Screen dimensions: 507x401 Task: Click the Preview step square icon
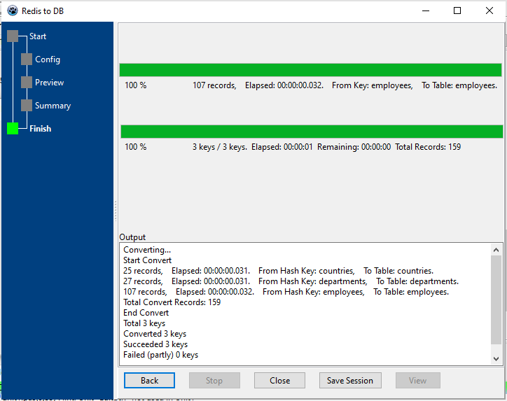coord(27,83)
